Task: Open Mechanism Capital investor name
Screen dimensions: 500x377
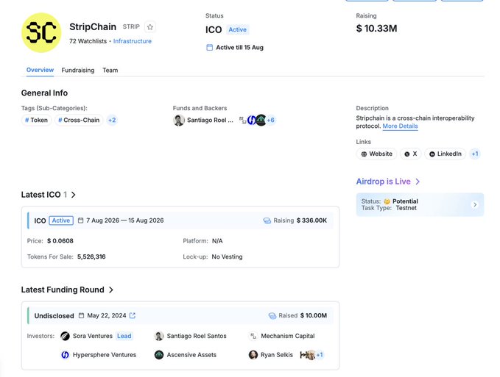Action: pyautogui.click(x=288, y=336)
